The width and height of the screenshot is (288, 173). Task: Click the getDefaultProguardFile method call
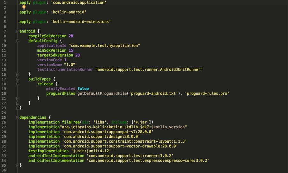(102, 94)
